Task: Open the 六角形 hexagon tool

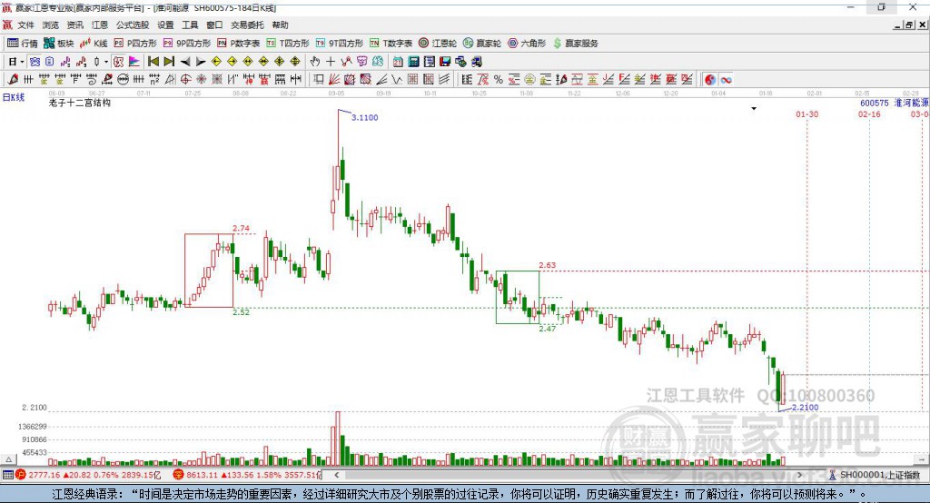Action: pyautogui.click(x=527, y=44)
